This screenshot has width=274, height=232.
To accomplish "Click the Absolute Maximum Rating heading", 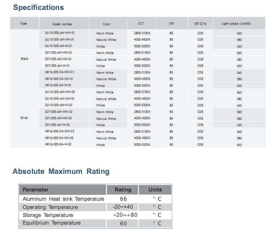I will (x=61, y=172).
